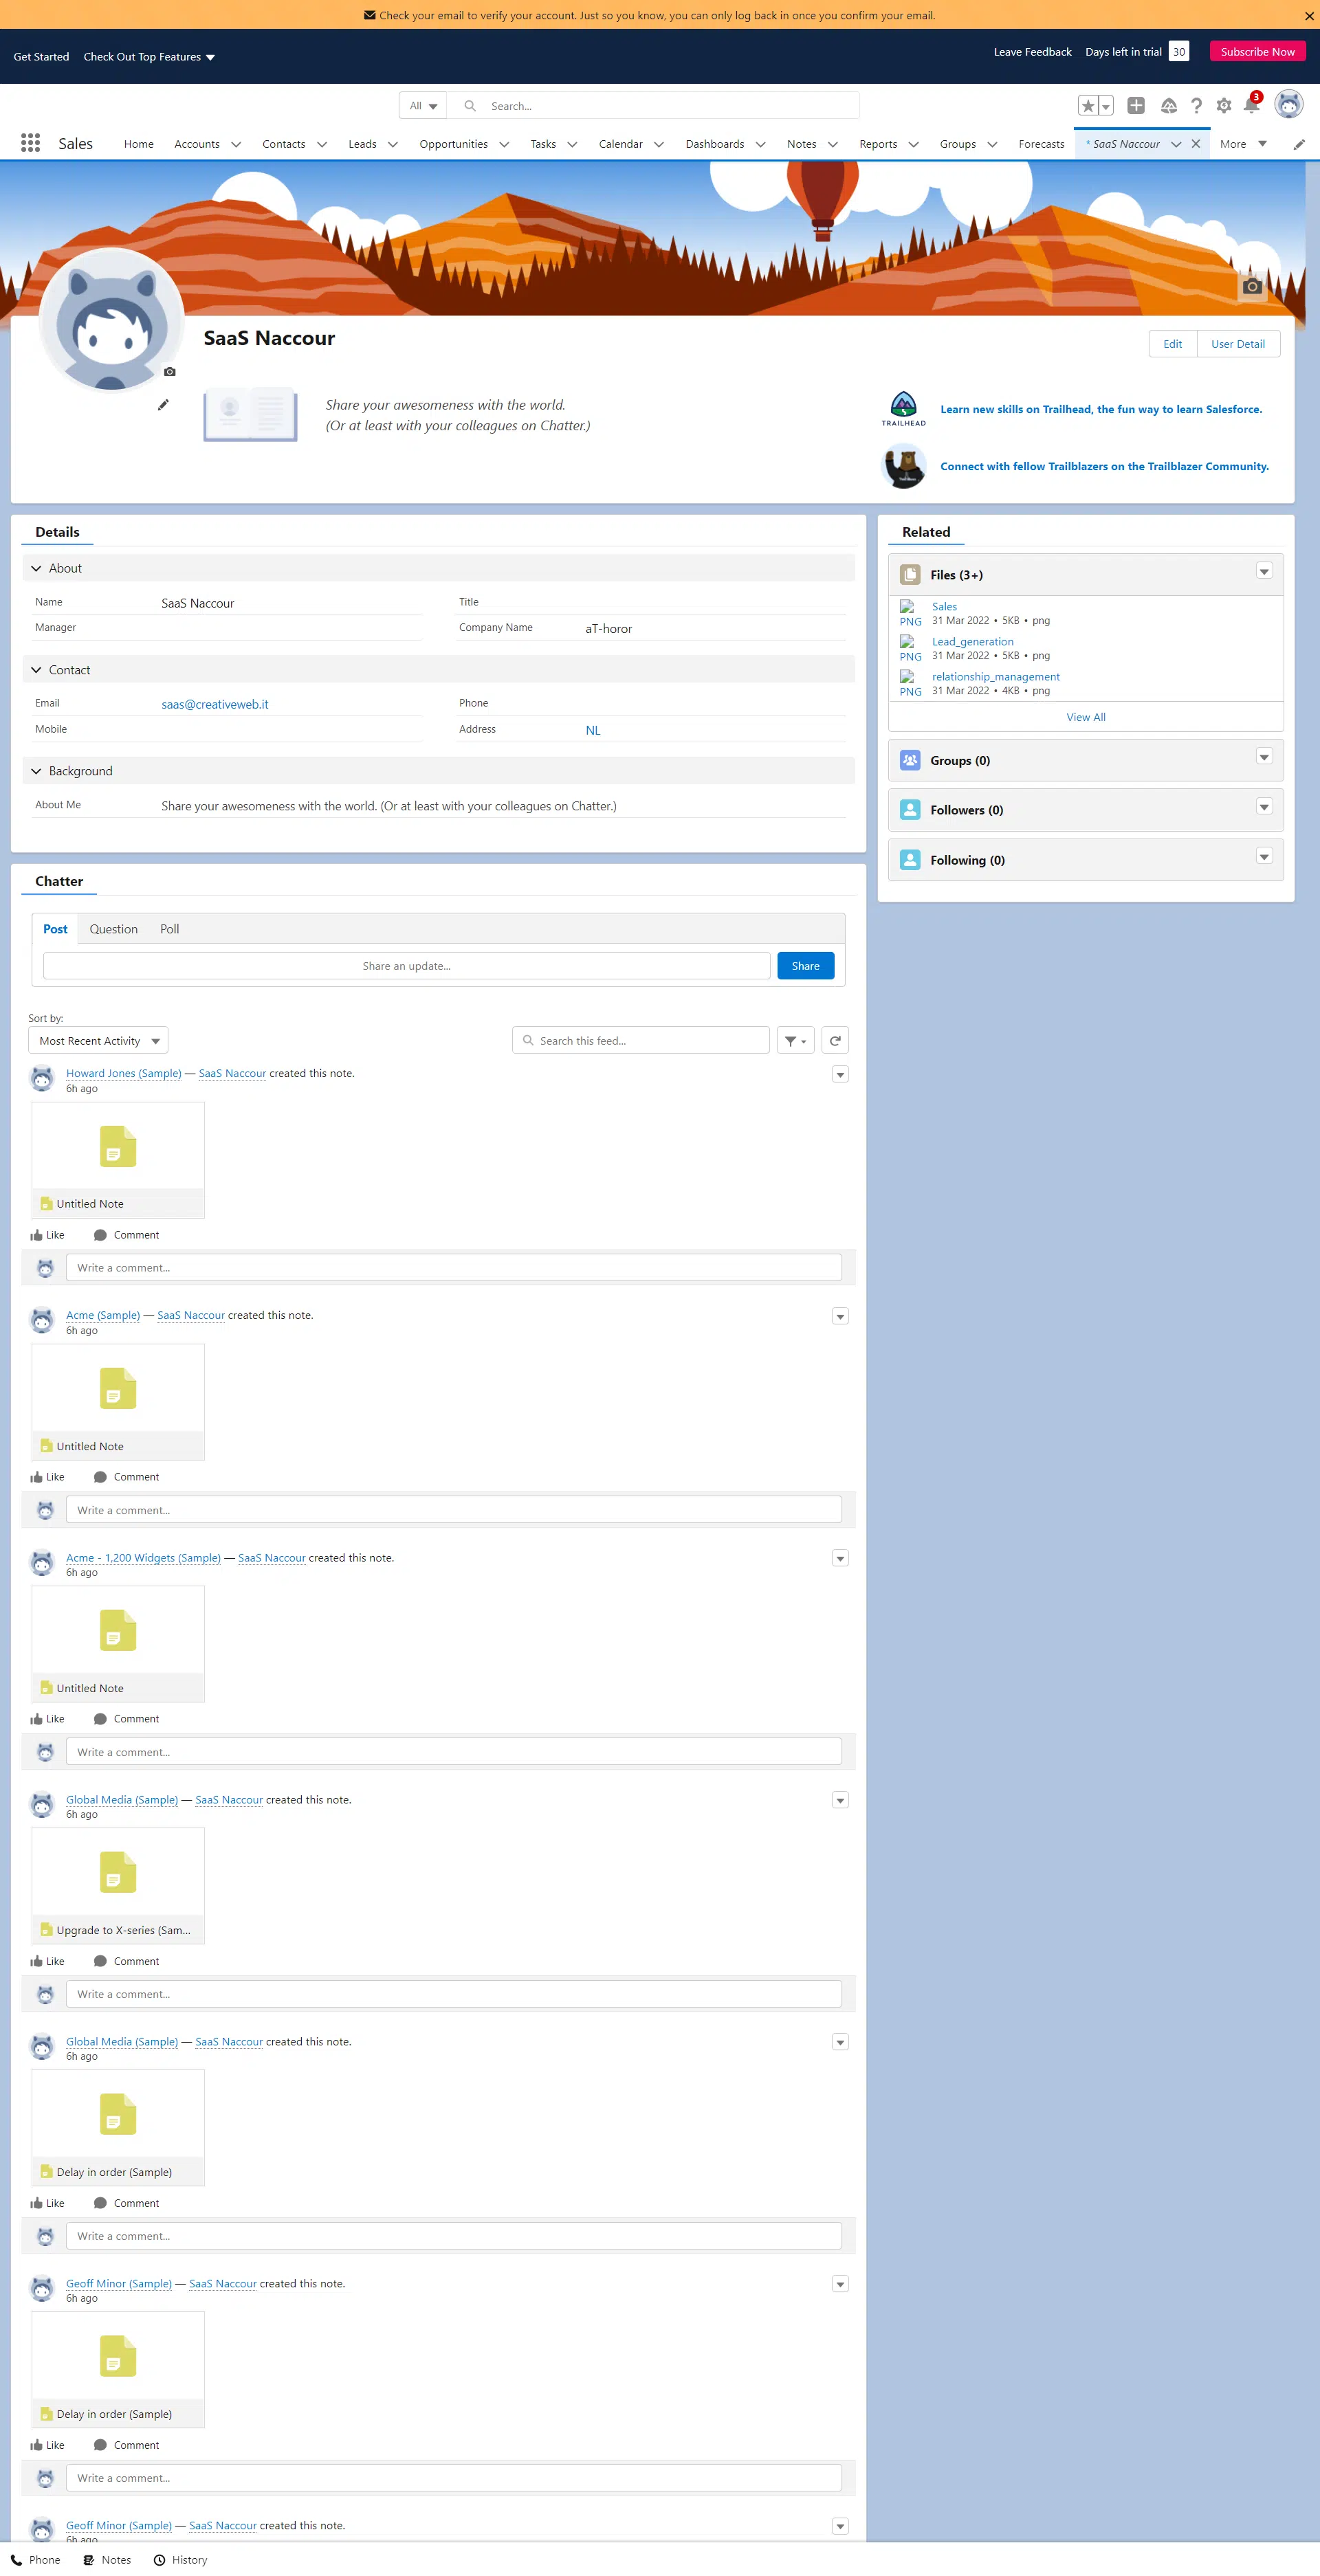Image resolution: width=1320 pixels, height=2576 pixels.
Task: Open the App Launcher grid icon
Action: (30, 143)
